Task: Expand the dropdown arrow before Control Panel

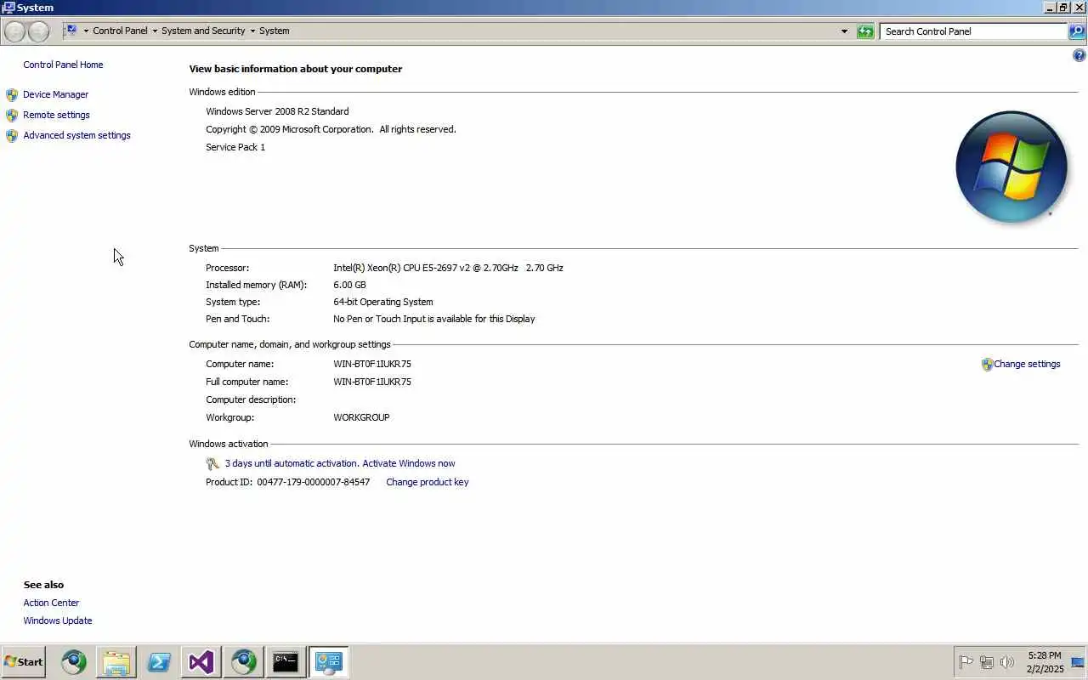Action: click(86, 31)
